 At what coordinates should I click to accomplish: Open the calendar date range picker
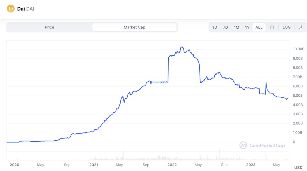click(272, 27)
